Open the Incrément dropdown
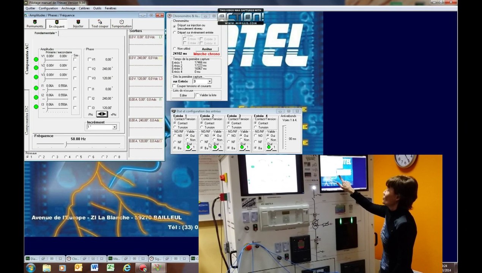 click(x=114, y=127)
